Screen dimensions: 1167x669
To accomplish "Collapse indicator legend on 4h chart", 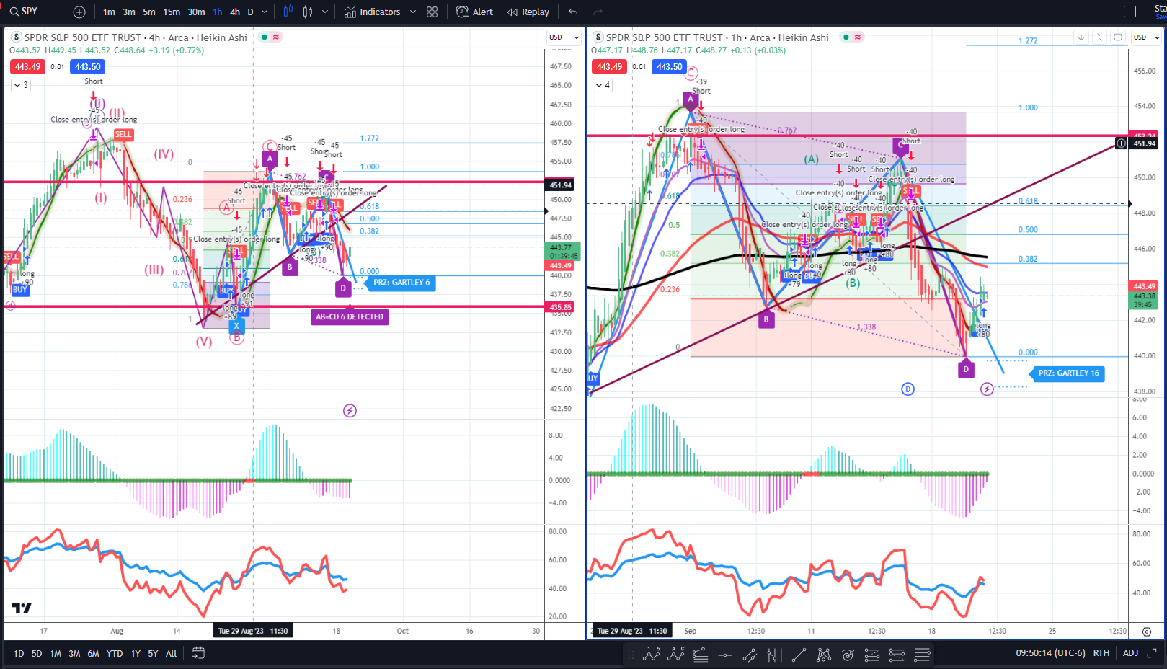I will point(21,85).
